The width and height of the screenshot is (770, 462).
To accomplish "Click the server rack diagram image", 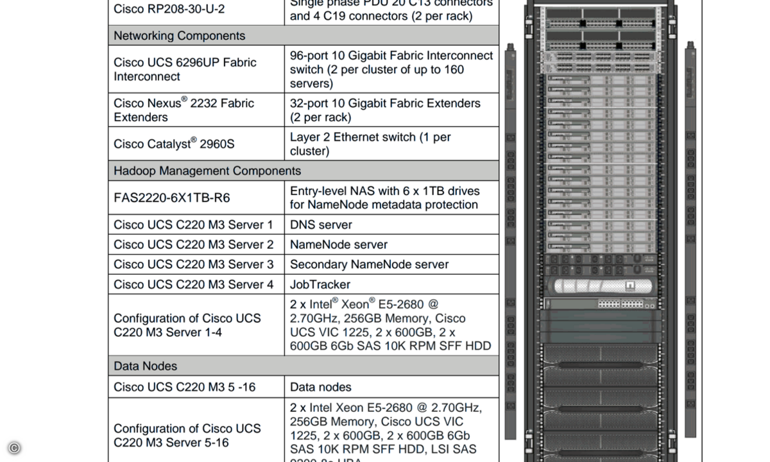I will coord(601,231).
